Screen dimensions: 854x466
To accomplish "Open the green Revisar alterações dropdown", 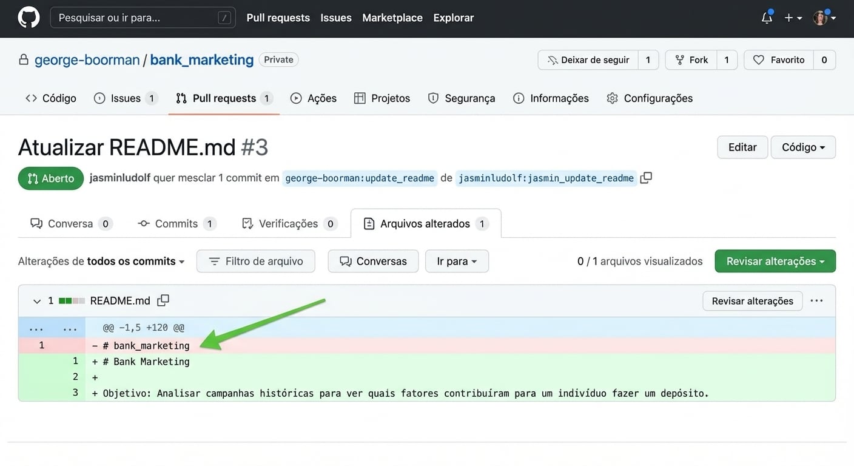I will click(x=775, y=262).
